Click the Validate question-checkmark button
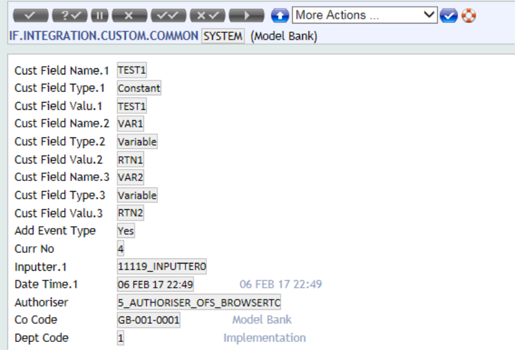 pos(69,15)
